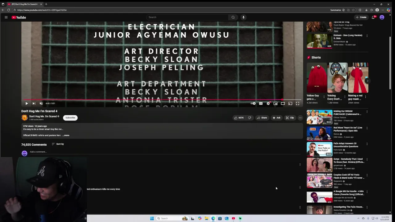
Task: Subscribe to Don't Hug Me I'm Scared
Action: point(70,118)
